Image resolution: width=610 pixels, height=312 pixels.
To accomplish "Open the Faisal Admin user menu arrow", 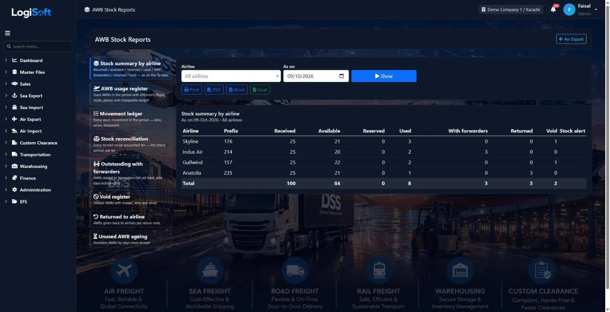I will 596,10.
